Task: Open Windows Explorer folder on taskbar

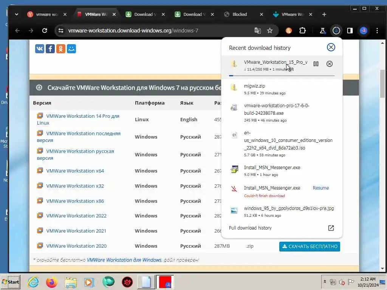Action: (71, 282)
